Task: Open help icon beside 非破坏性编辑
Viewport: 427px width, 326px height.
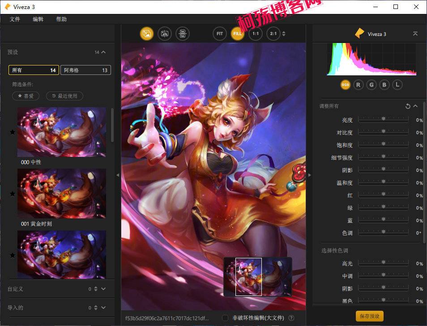Action: (291, 318)
